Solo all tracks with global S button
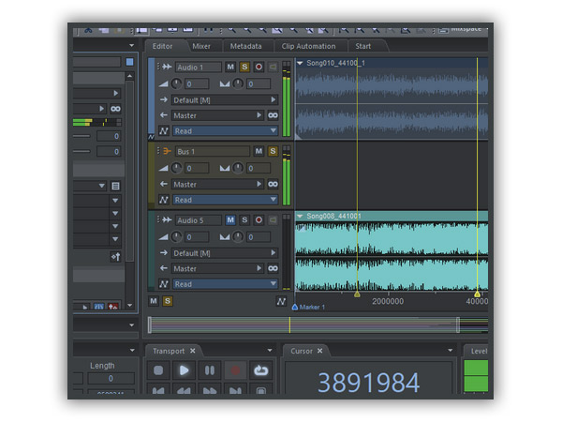 [x=168, y=301]
